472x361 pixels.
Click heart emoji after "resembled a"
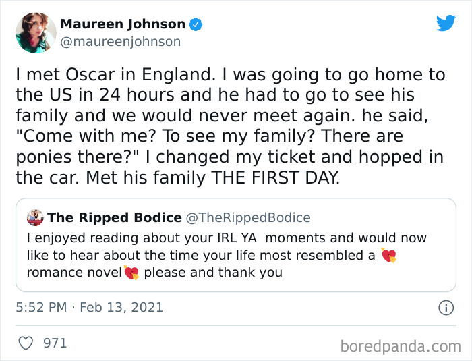pyautogui.click(x=388, y=256)
